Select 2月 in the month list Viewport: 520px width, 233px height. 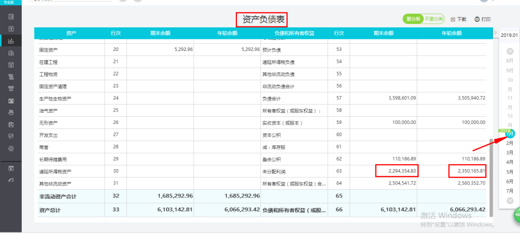point(510,143)
